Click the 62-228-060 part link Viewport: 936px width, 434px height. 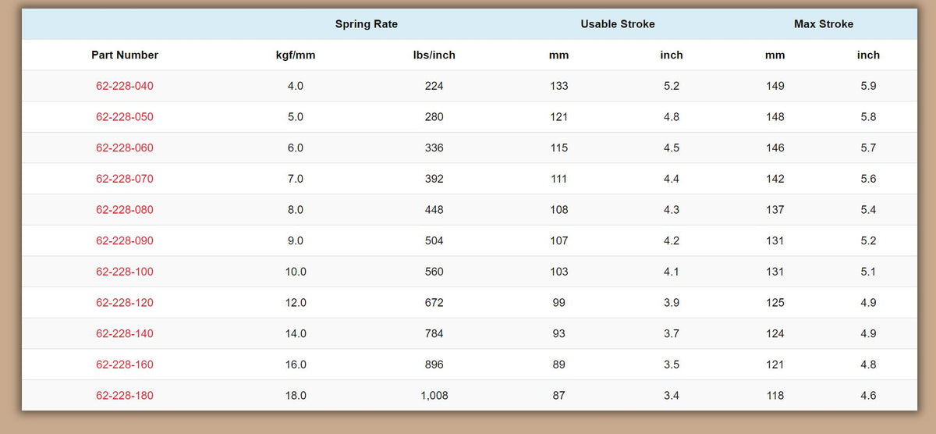tap(125, 148)
